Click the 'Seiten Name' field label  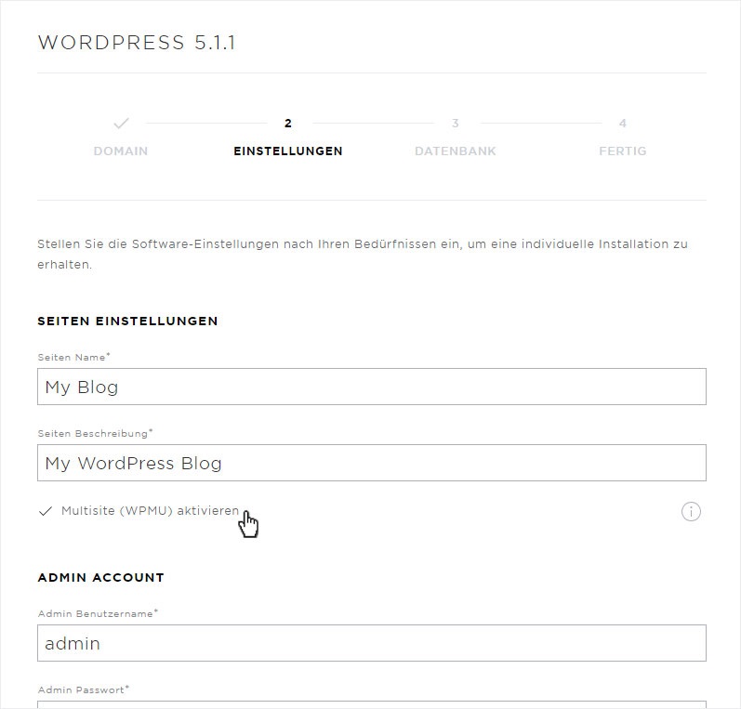click(73, 357)
